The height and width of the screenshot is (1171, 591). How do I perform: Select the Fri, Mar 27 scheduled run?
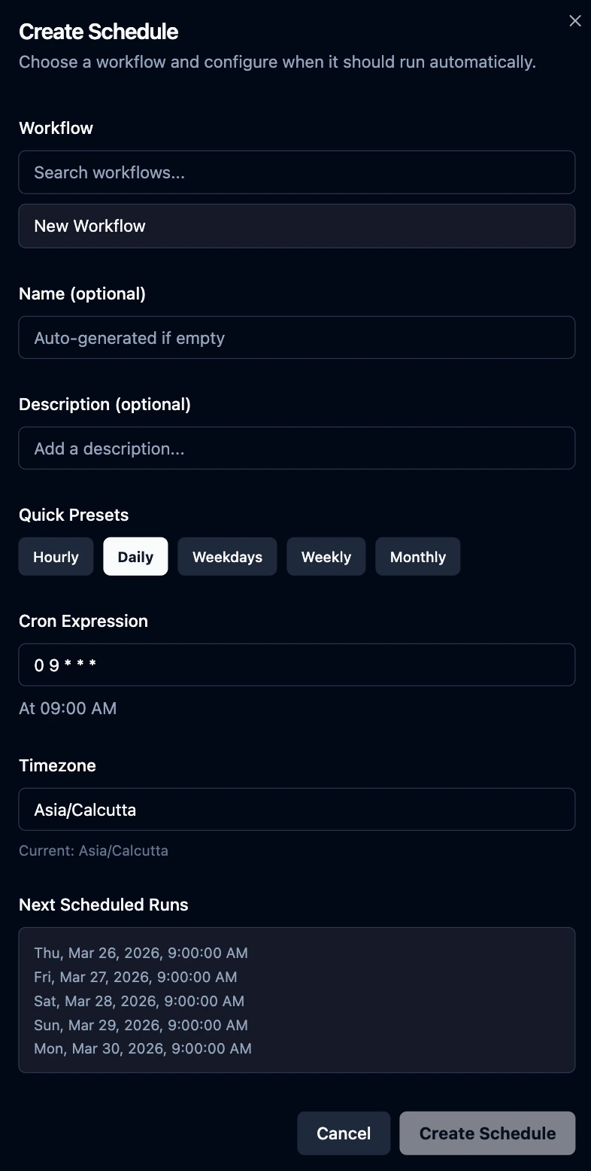click(135, 977)
